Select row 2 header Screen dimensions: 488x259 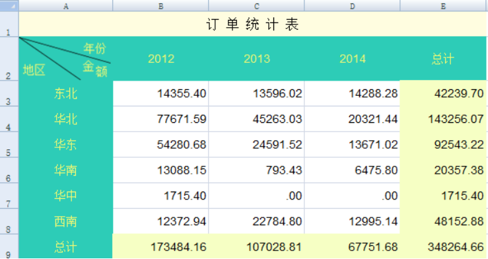9,59
